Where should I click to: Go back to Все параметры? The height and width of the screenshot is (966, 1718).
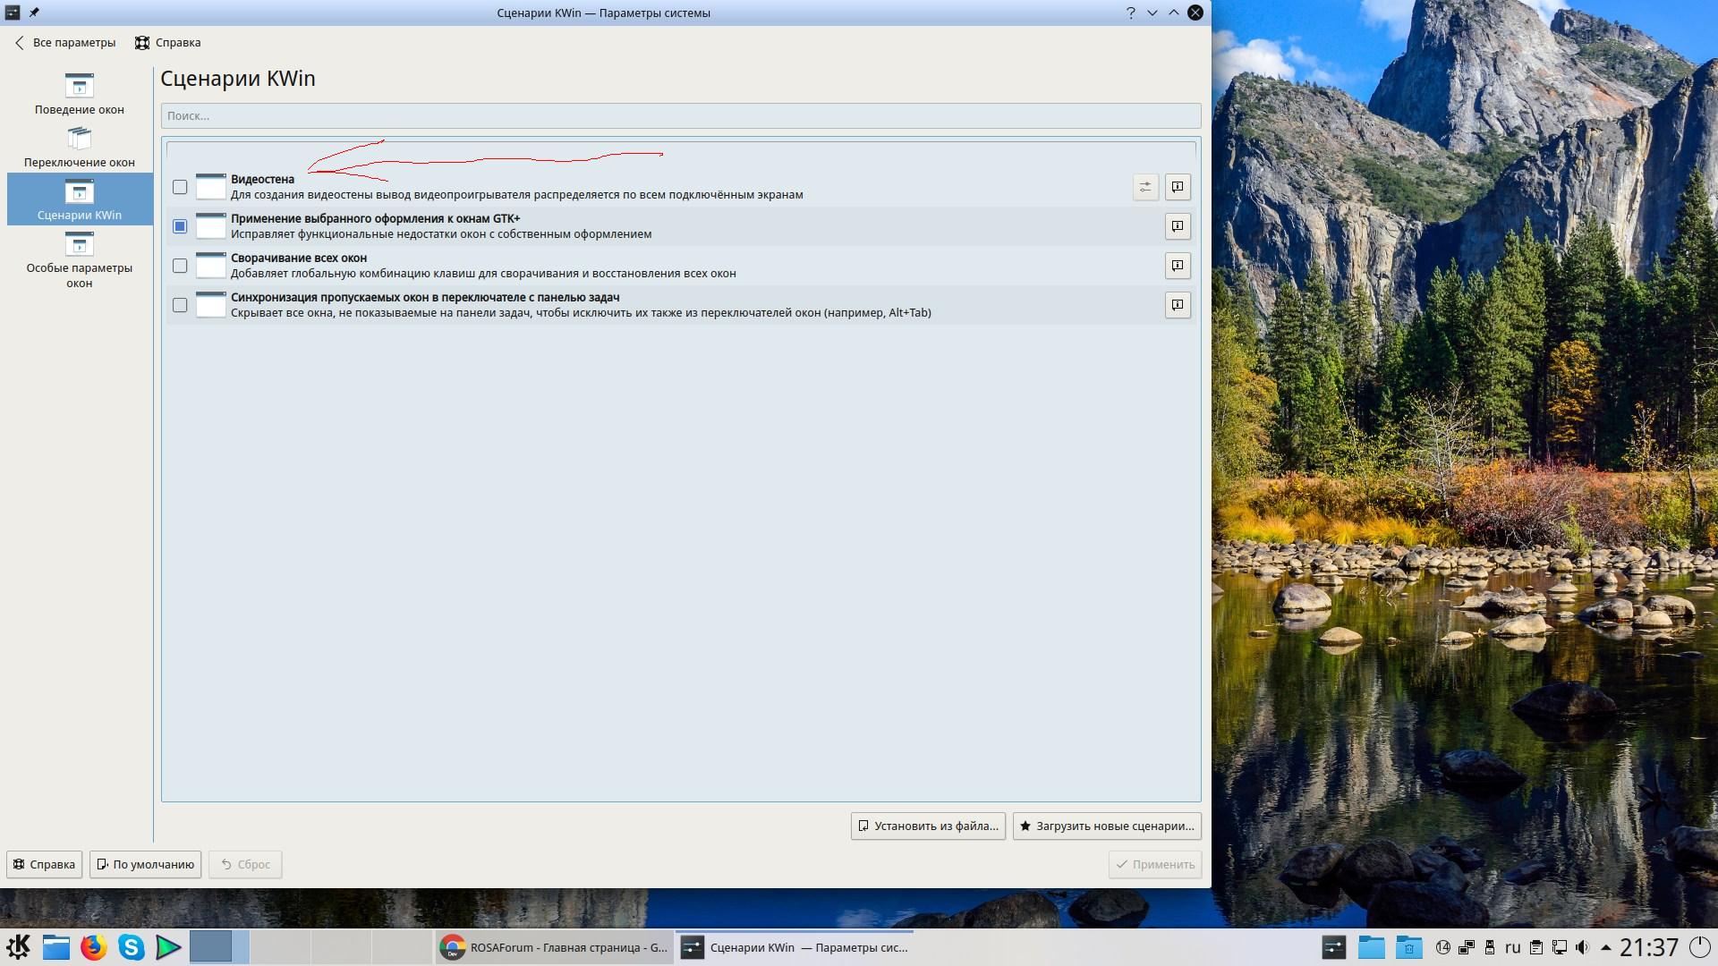click(65, 42)
